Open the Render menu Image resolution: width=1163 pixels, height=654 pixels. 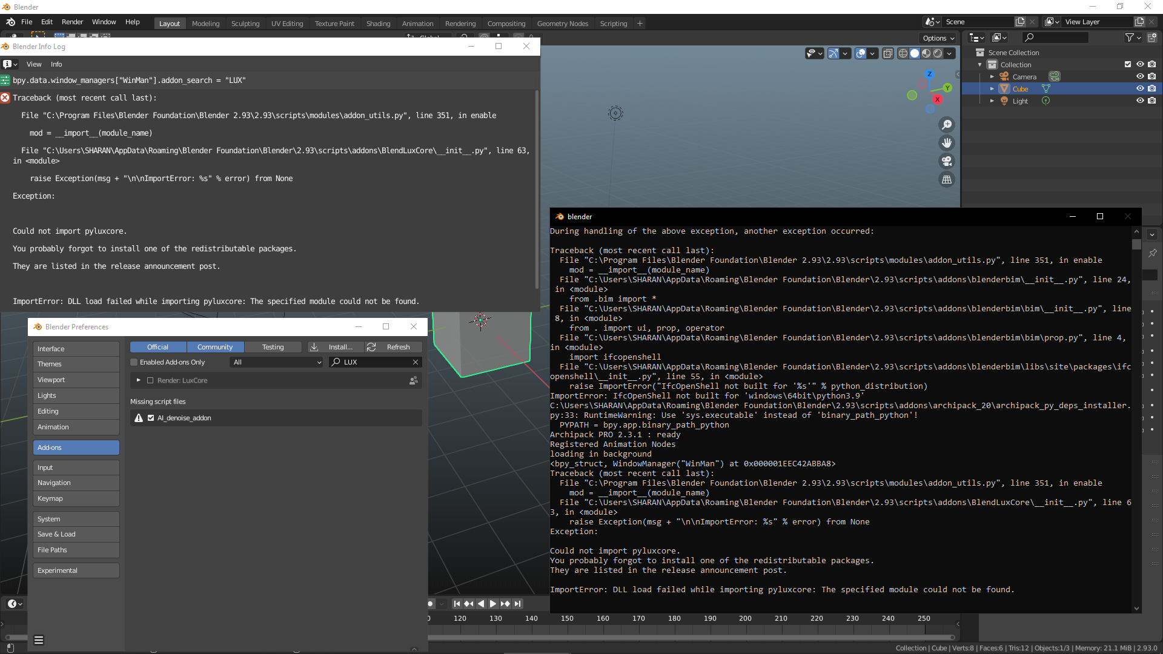72,22
